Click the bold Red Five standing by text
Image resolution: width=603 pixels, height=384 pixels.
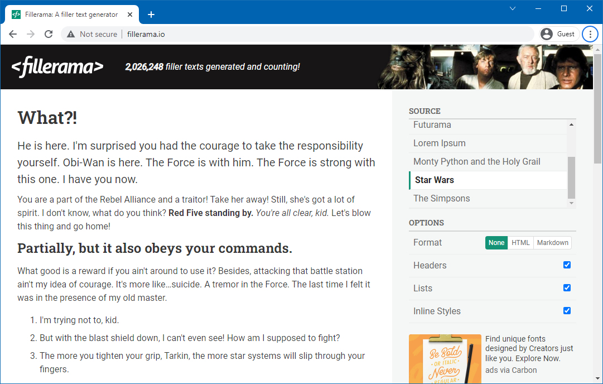click(x=211, y=213)
